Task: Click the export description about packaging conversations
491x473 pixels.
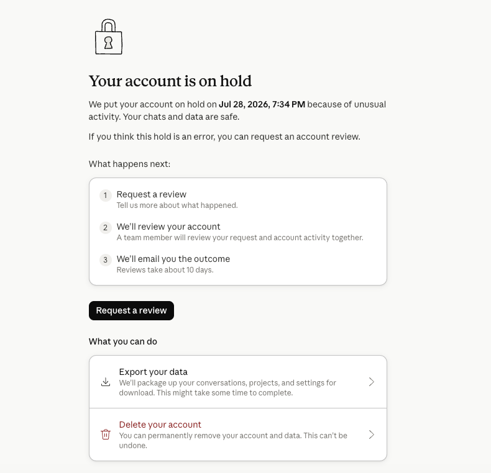Action: pos(227,387)
